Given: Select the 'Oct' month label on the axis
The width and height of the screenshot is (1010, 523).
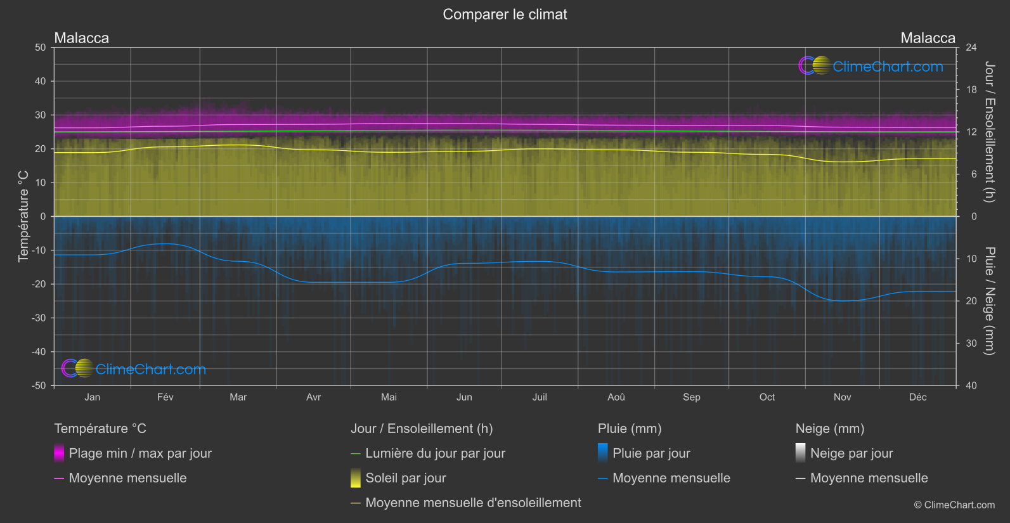Looking at the screenshot, I should pyautogui.click(x=767, y=397).
